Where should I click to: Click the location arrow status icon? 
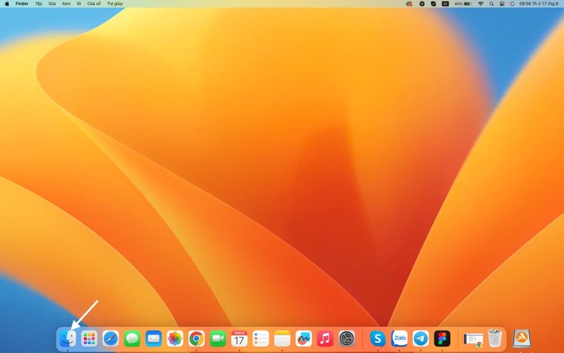(422, 4)
